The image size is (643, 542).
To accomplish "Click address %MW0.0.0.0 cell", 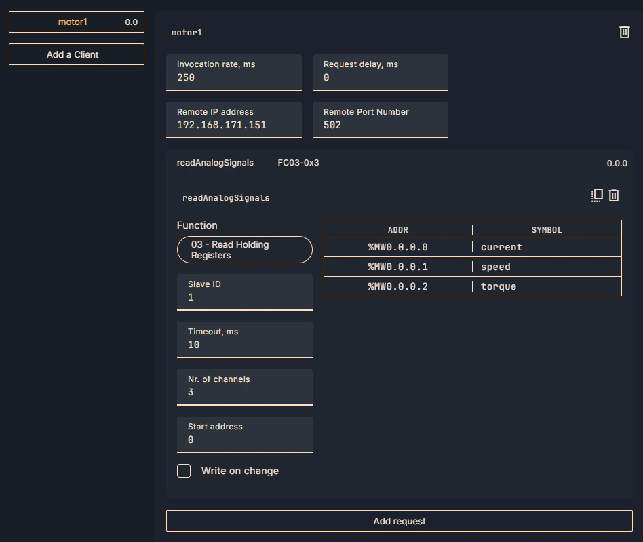I will tap(397, 247).
